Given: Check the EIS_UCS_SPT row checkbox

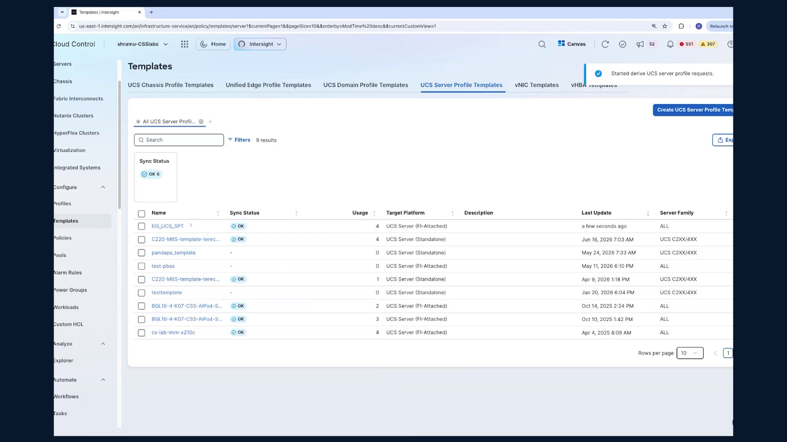Looking at the screenshot, I should [141, 226].
